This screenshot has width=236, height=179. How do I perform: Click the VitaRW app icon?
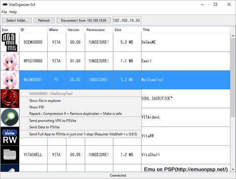tap(10, 136)
